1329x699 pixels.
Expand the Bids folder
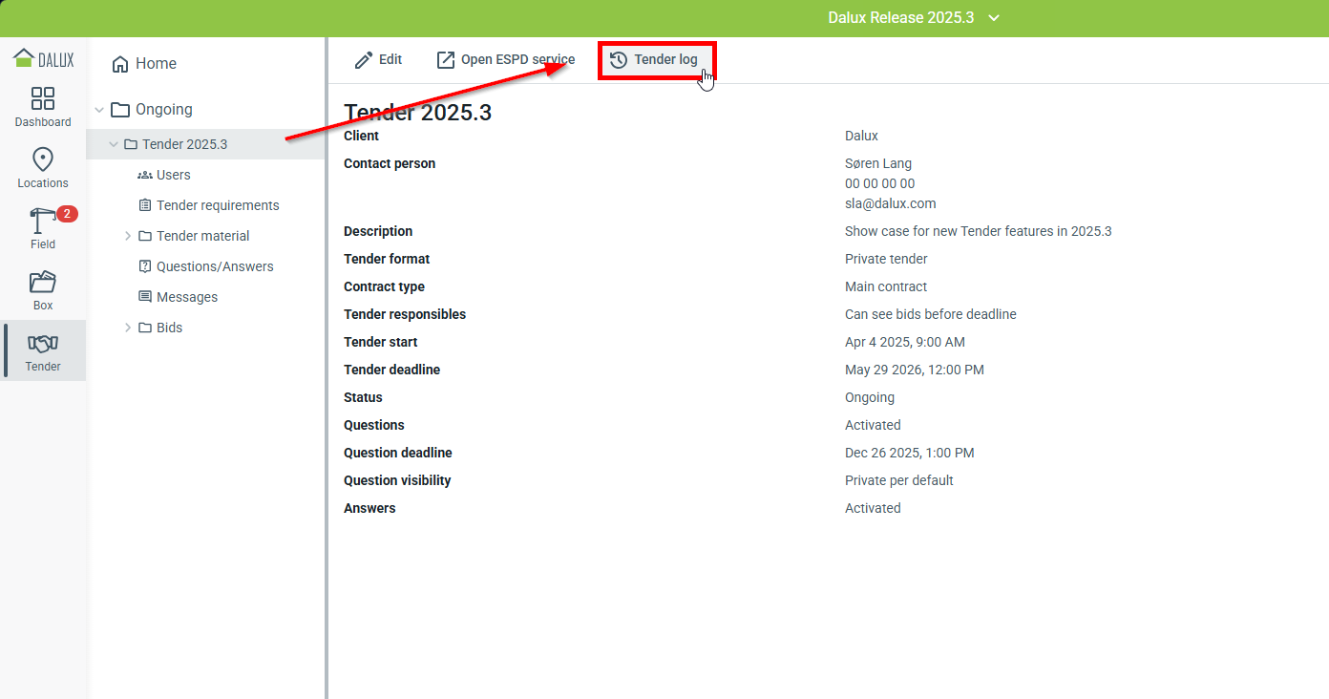tap(128, 328)
